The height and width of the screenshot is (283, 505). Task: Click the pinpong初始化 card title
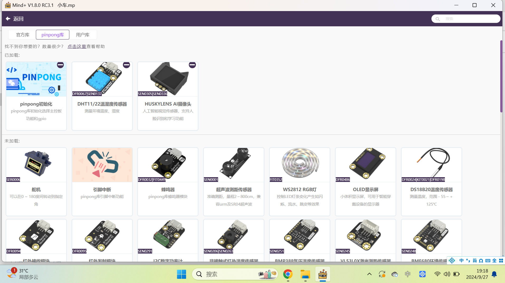pyautogui.click(x=36, y=104)
